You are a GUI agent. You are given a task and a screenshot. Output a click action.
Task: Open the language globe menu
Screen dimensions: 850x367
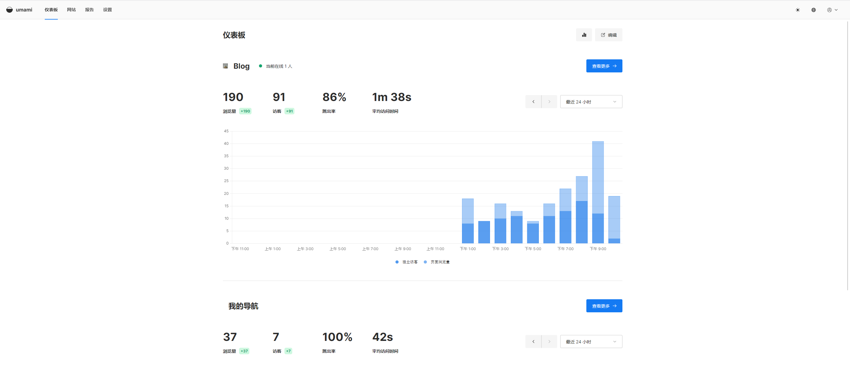pos(813,10)
